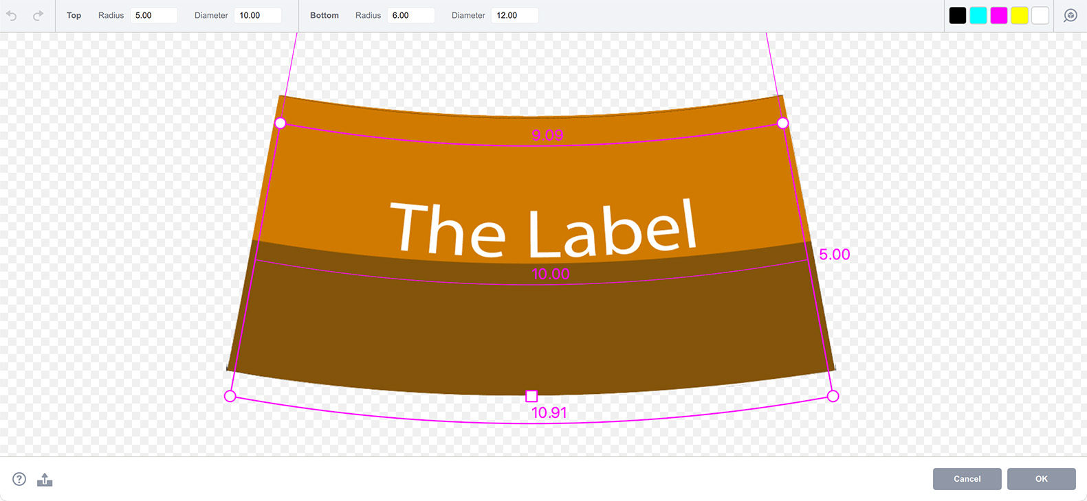
Task: Click the redo arrow icon
Action: click(x=39, y=15)
